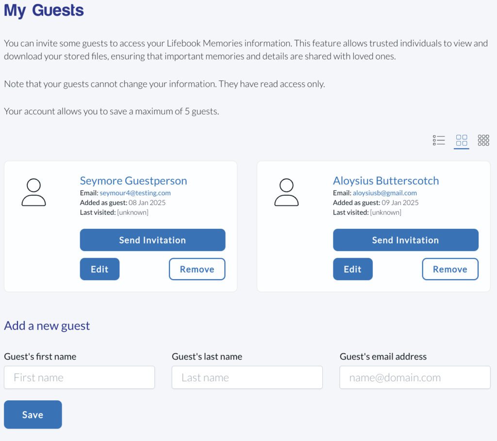Click Aloysius Butterscotch's avatar icon
Screen dimensions: 497x441
point(286,192)
